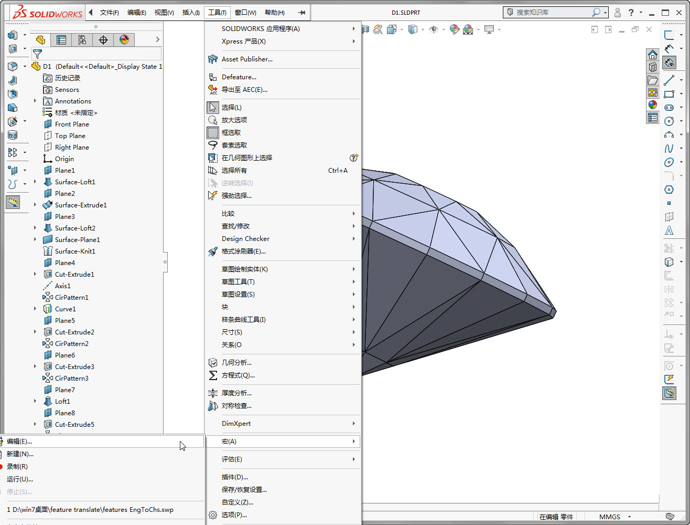Select the line sketch tool
Image resolution: width=690 pixels, height=525 pixels.
(x=669, y=80)
